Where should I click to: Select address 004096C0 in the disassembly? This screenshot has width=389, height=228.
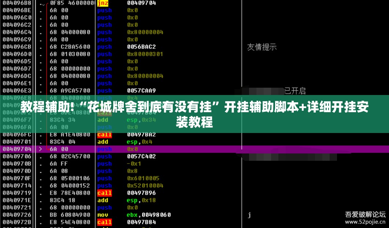[17, 18]
